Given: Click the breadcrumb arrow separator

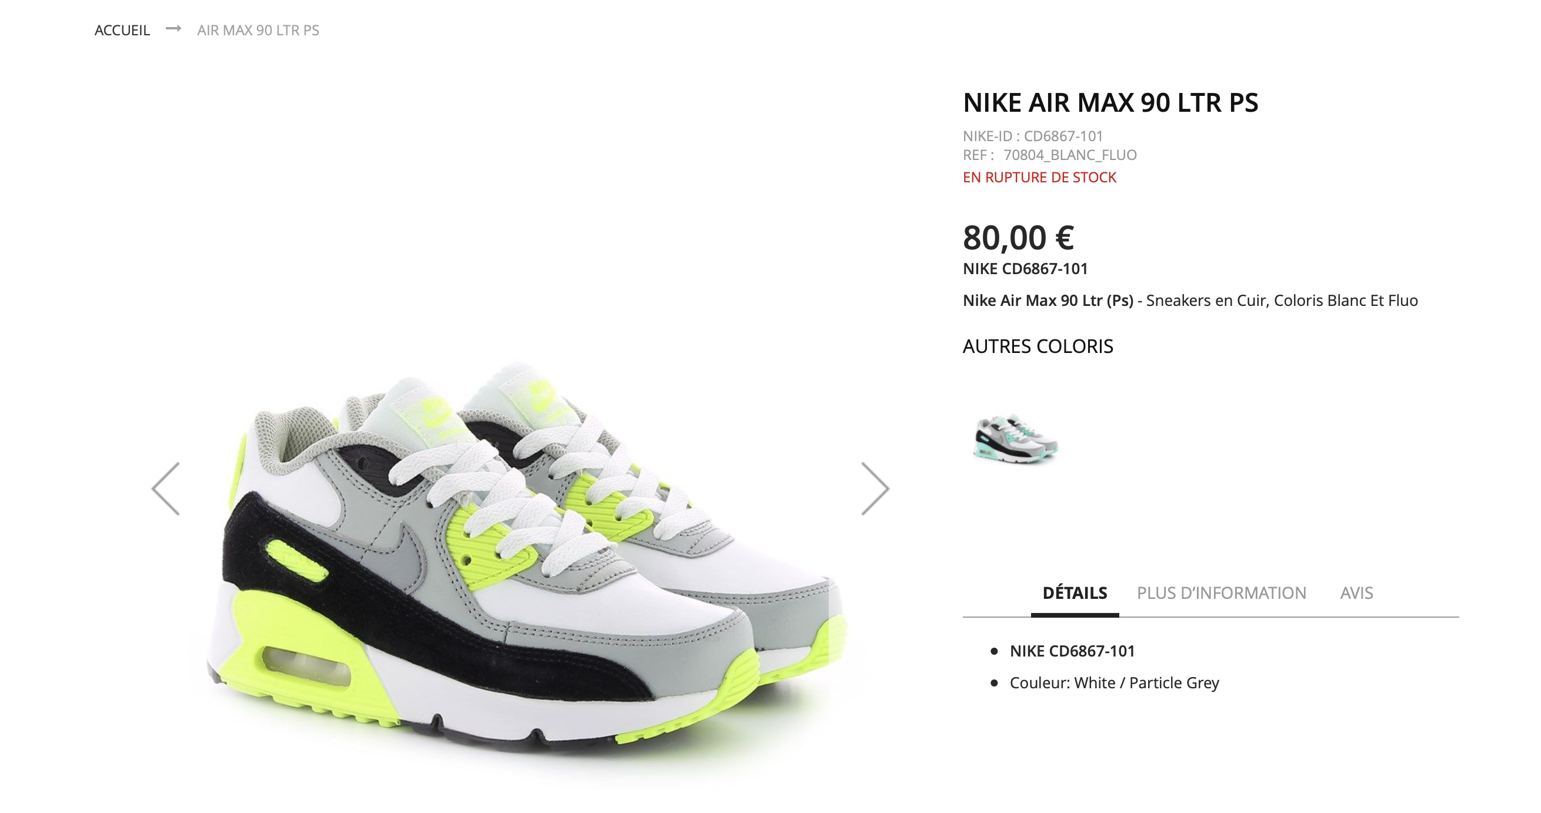Looking at the screenshot, I should (x=174, y=29).
